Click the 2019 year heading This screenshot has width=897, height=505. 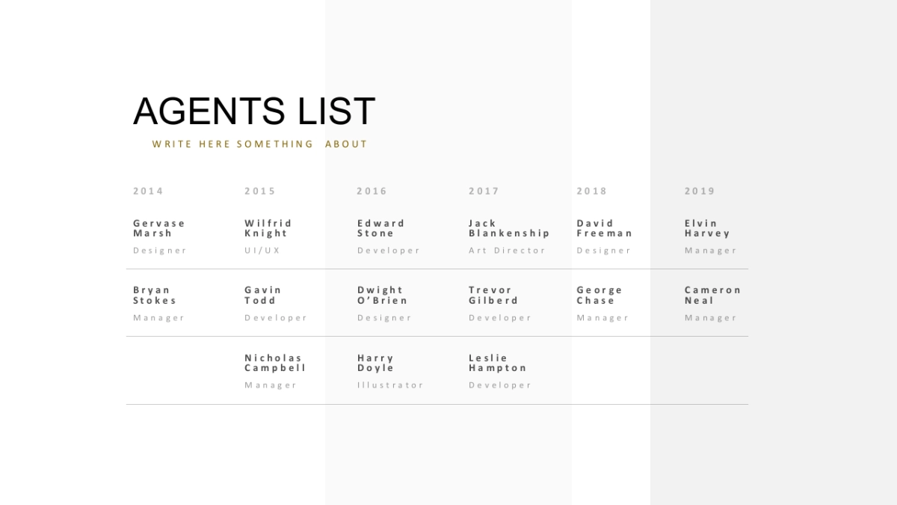(x=700, y=191)
